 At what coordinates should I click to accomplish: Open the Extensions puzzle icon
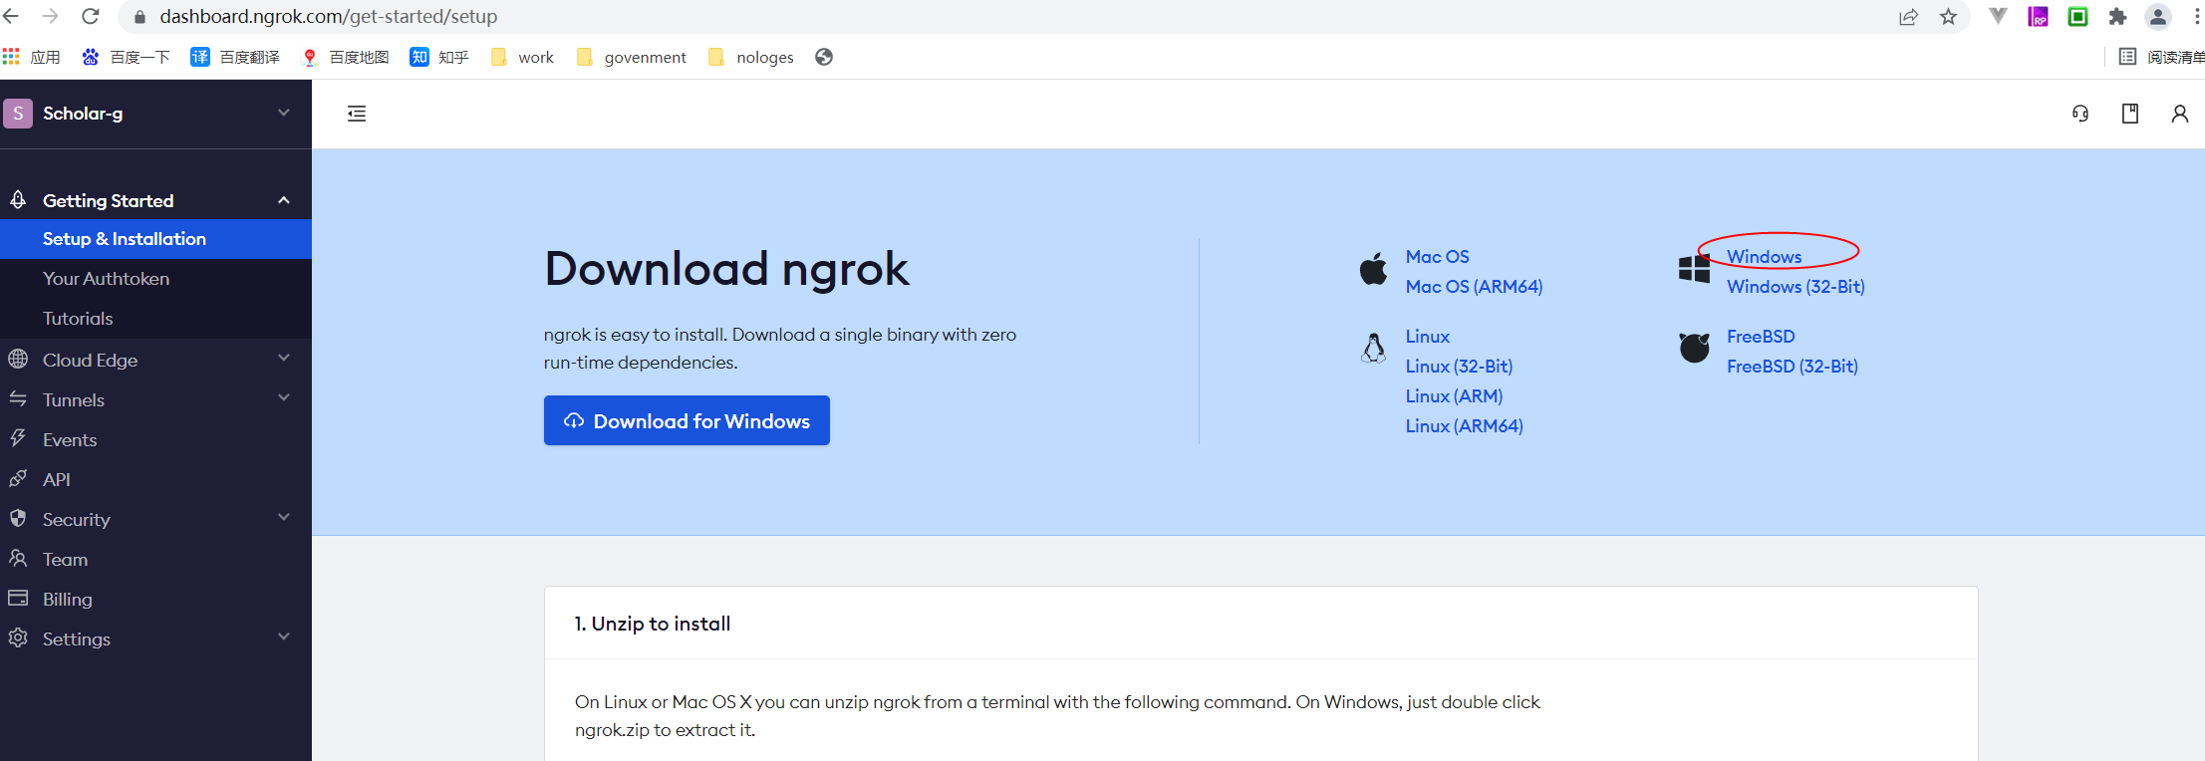coord(2117,17)
